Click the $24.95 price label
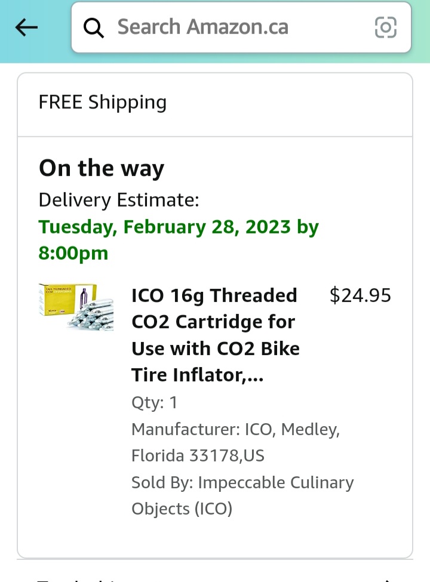430x582 pixels. 360,295
